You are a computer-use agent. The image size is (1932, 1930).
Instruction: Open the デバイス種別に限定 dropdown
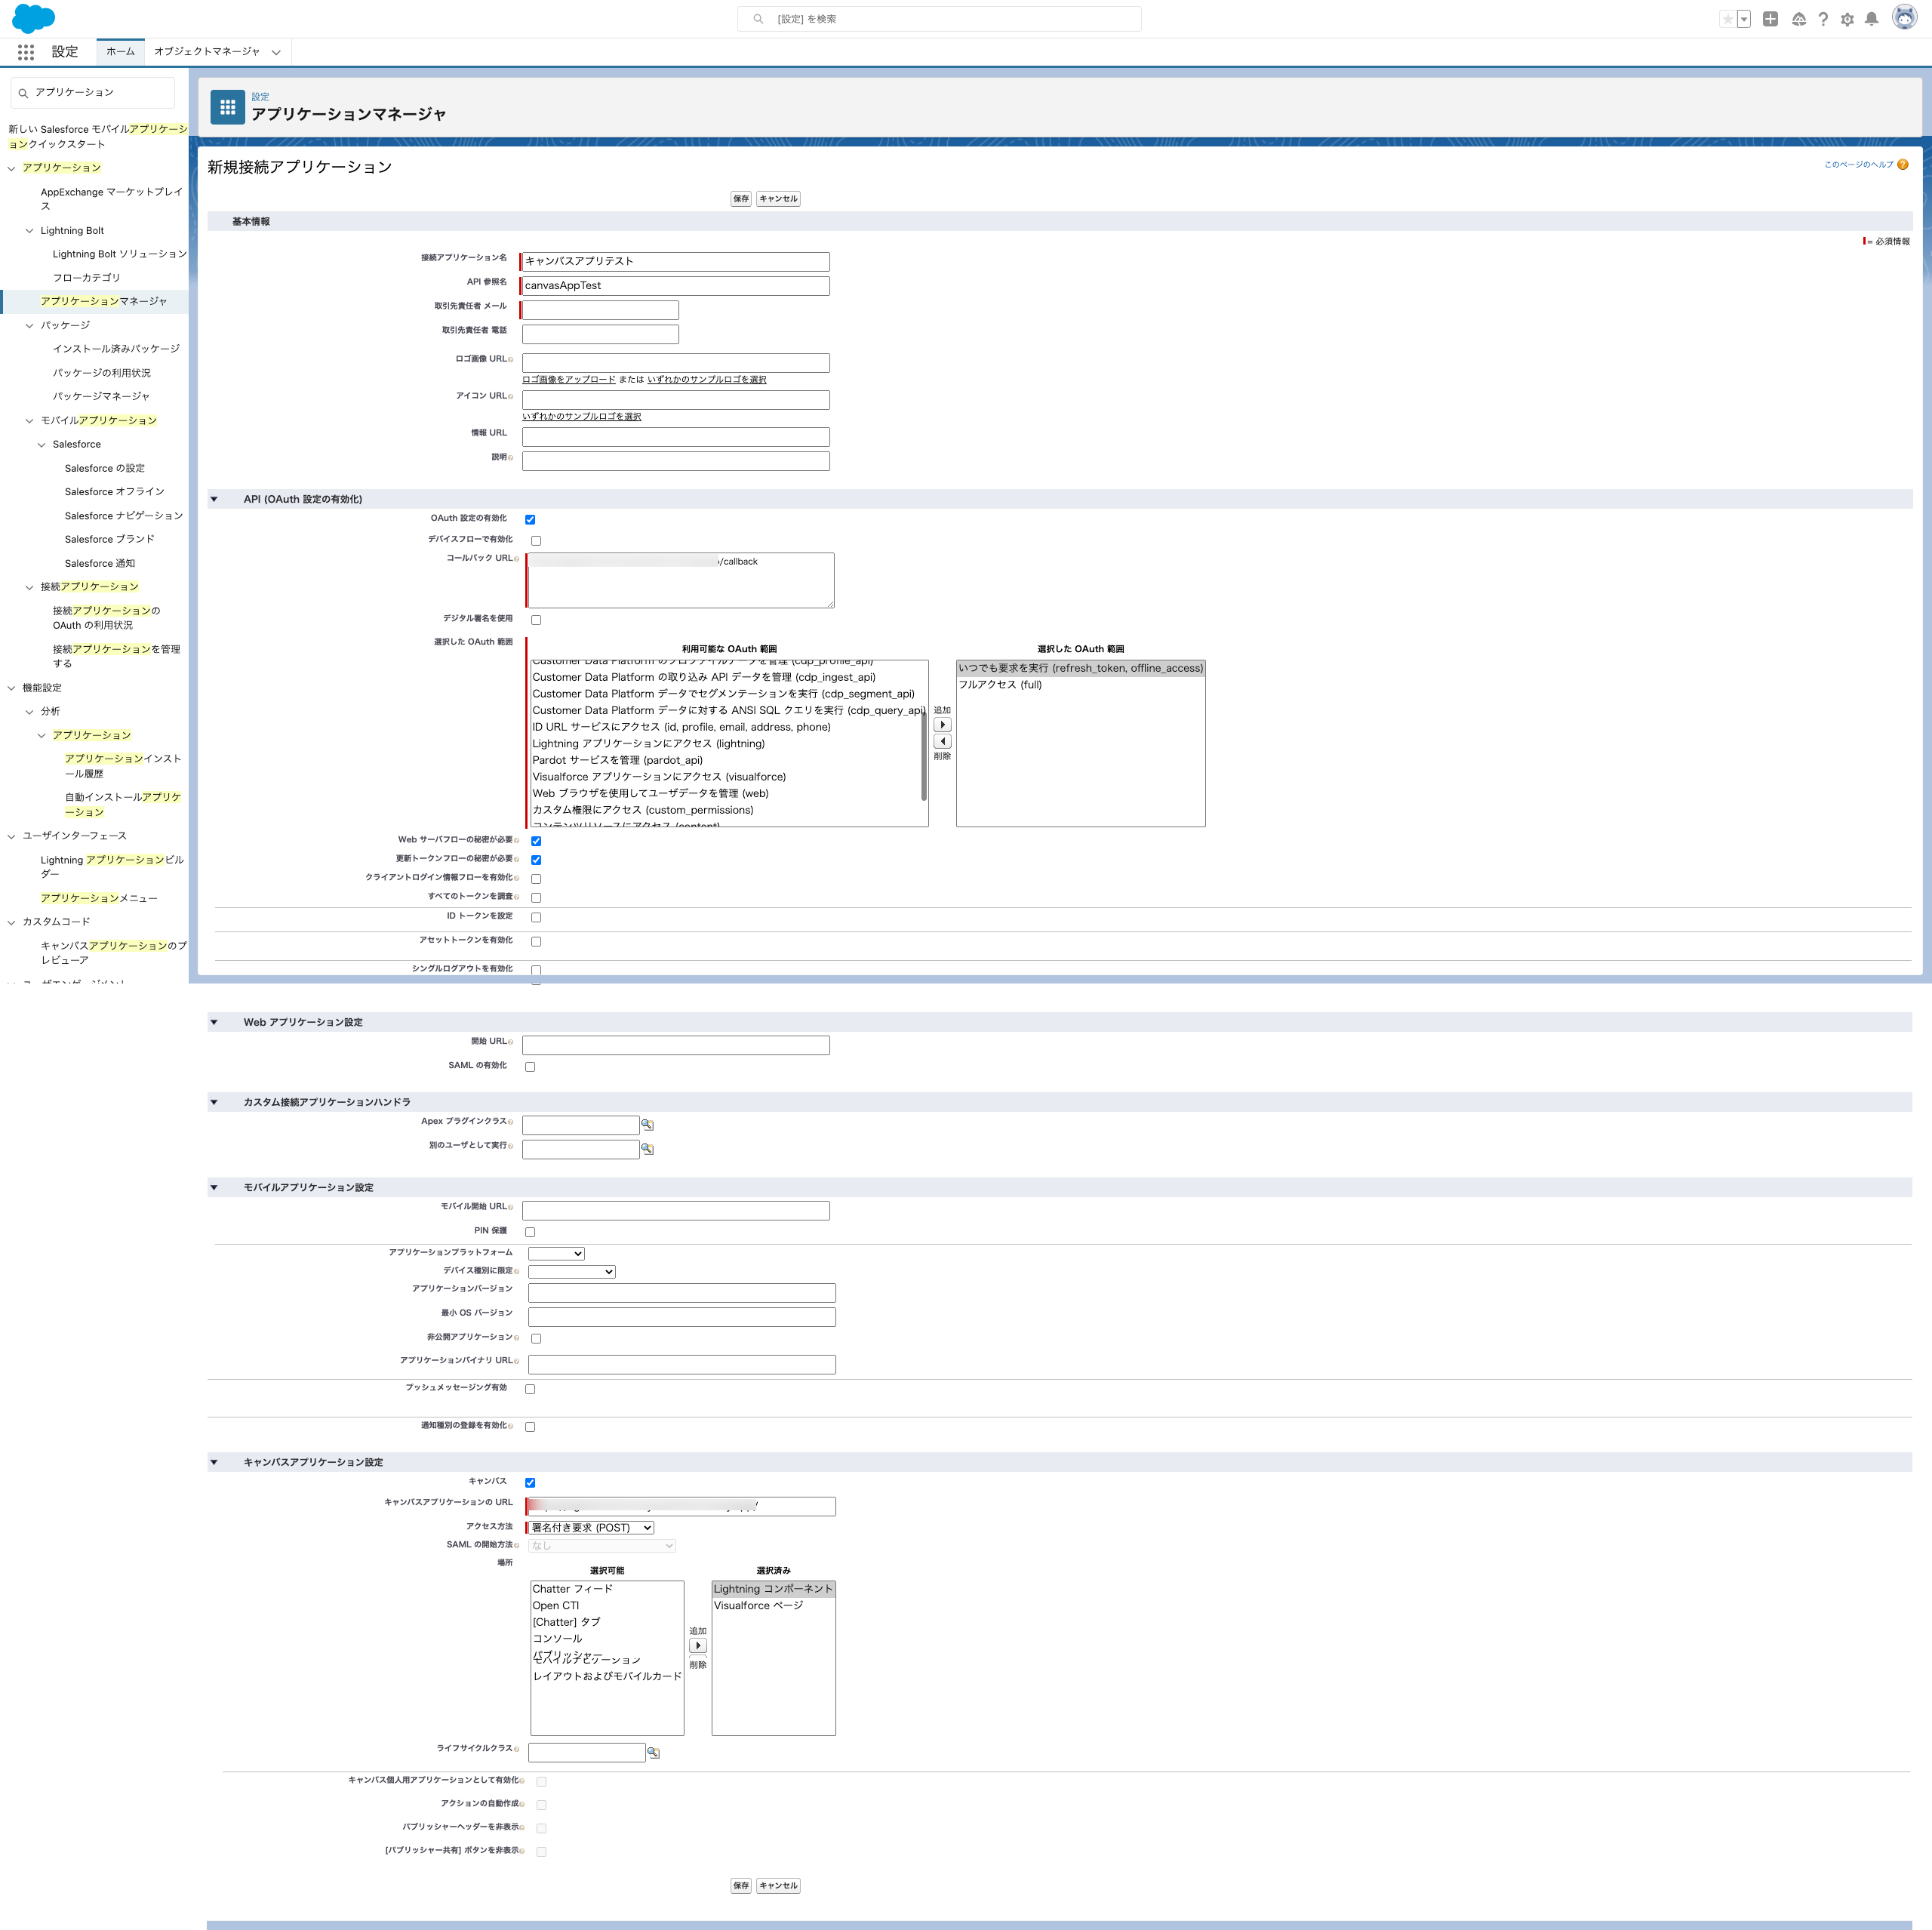pos(571,1271)
